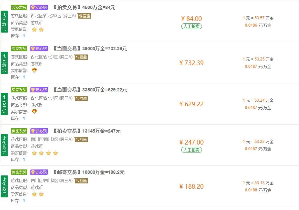
Task: Click price ¥188.20
Action: (191, 186)
